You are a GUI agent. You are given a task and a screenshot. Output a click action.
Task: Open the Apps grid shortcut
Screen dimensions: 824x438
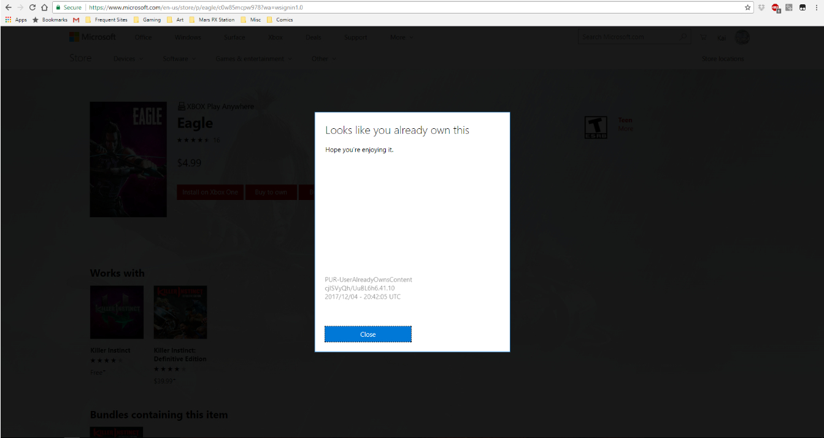click(x=16, y=20)
